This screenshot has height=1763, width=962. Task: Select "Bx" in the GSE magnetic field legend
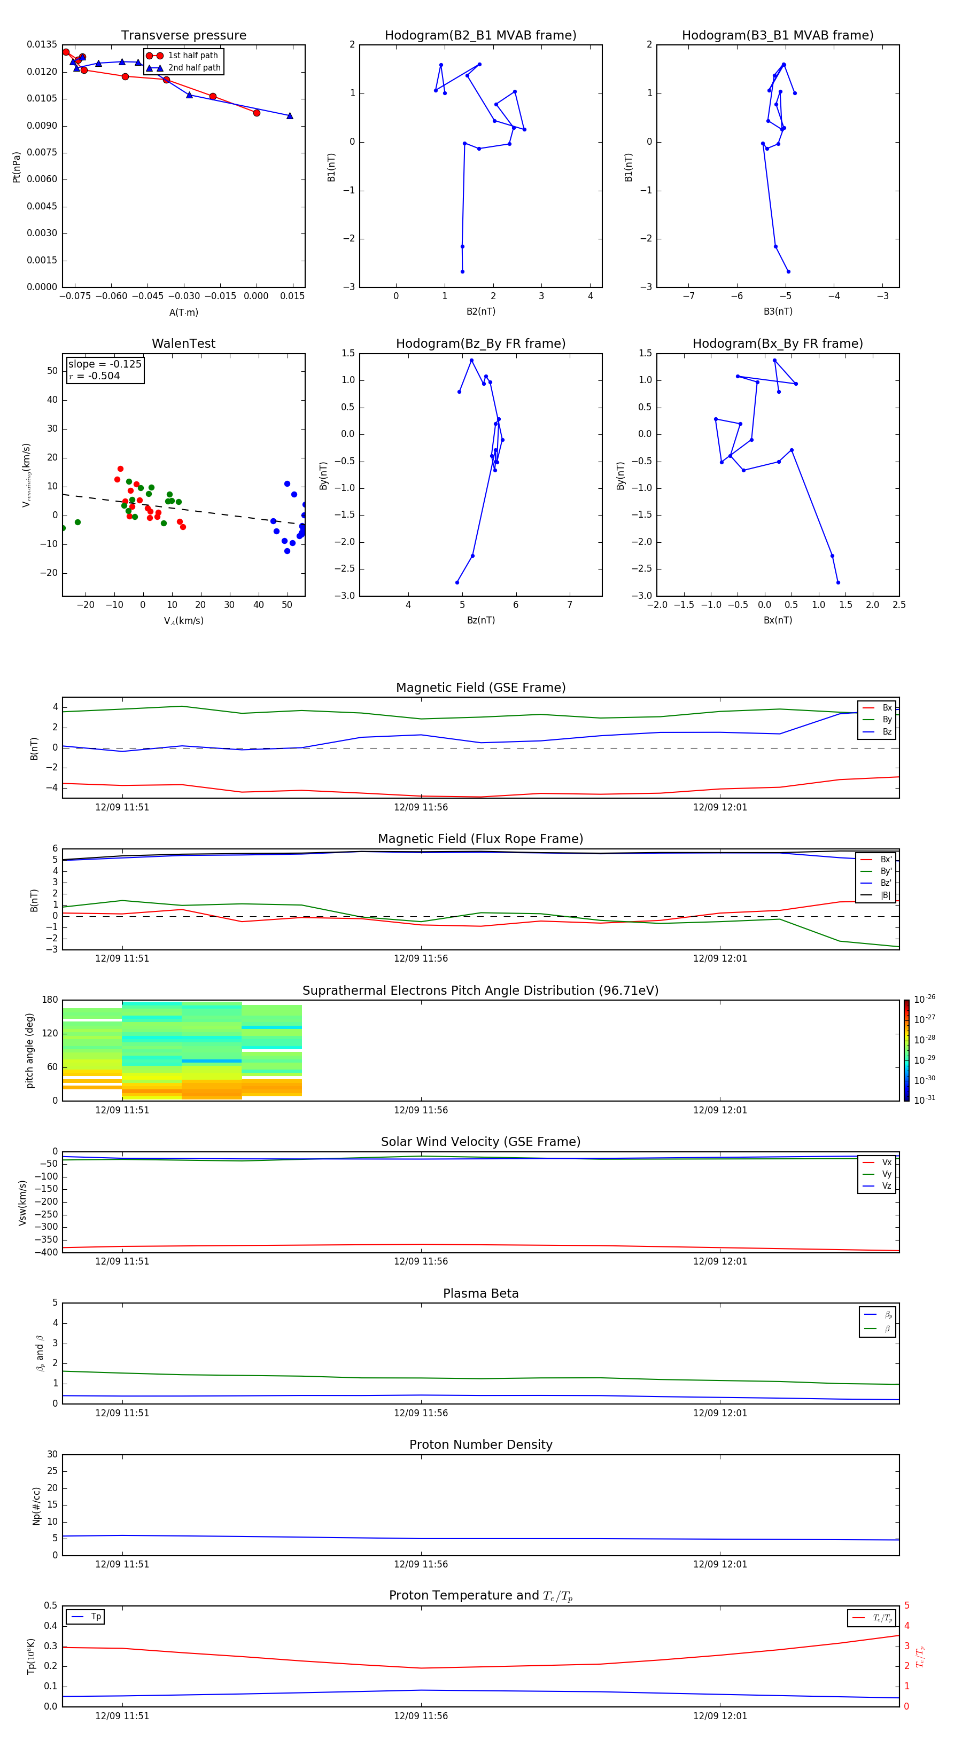(x=878, y=708)
